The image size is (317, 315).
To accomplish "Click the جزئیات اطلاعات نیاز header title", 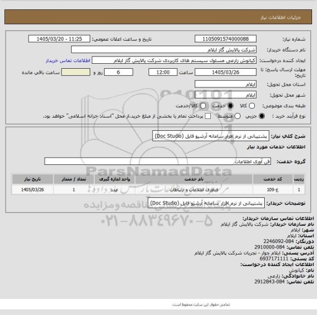I will pos(281,18).
